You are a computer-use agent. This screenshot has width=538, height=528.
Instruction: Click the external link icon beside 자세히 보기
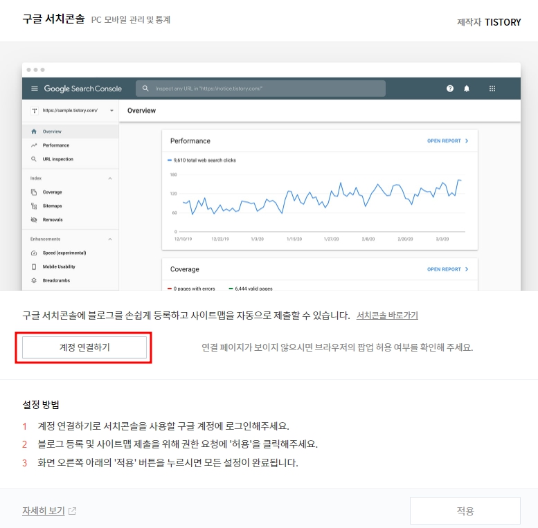tap(73, 511)
